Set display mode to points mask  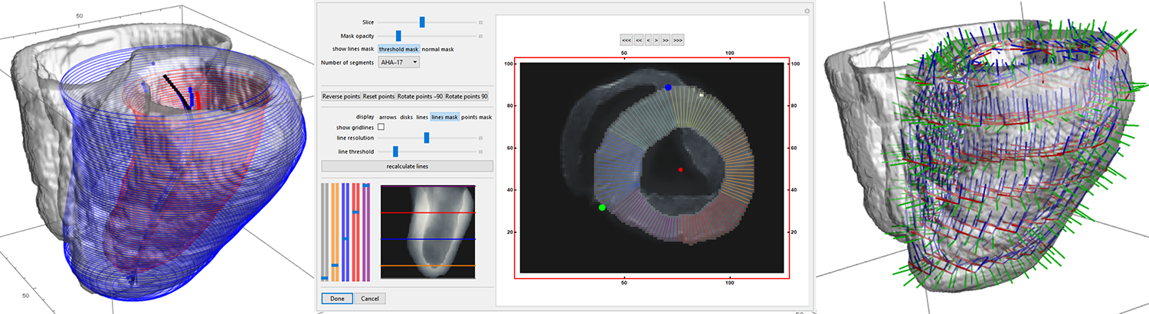[476, 117]
